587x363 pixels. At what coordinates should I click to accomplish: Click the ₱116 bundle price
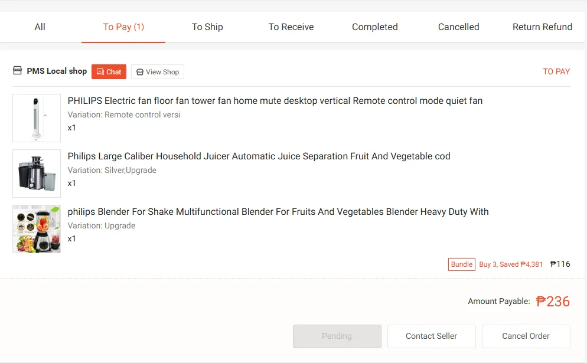coord(560,264)
